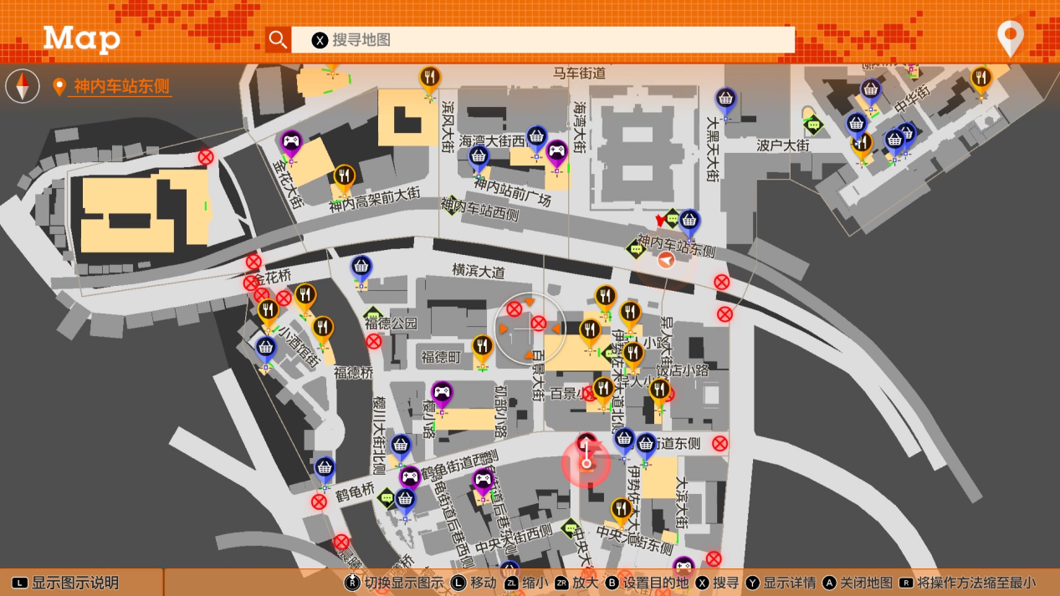The height and width of the screenshot is (596, 1060).
Task: Open 显示图示说明 legend
Action: [x=65, y=583]
